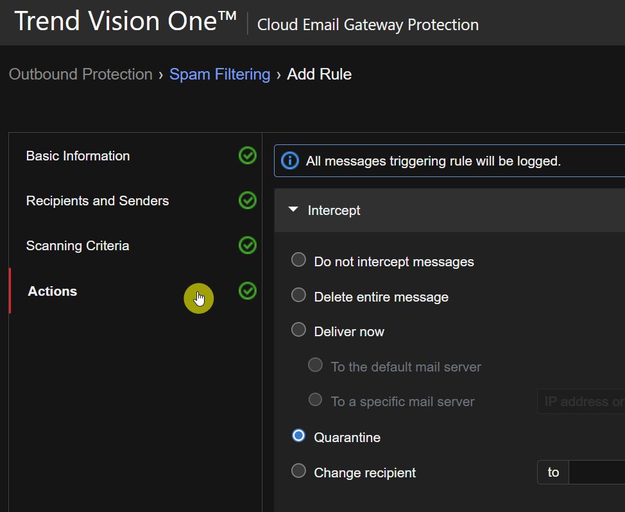The width and height of the screenshot is (625, 512).
Task: Choose the "Delete entire message" radio button
Action: coord(298,295)
